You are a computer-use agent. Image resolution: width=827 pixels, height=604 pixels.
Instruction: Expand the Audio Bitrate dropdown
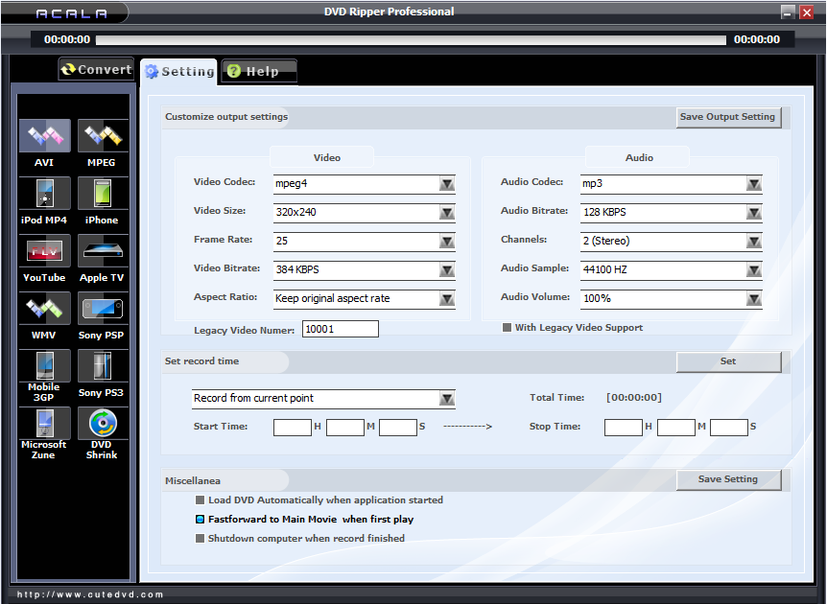(754, 213)
